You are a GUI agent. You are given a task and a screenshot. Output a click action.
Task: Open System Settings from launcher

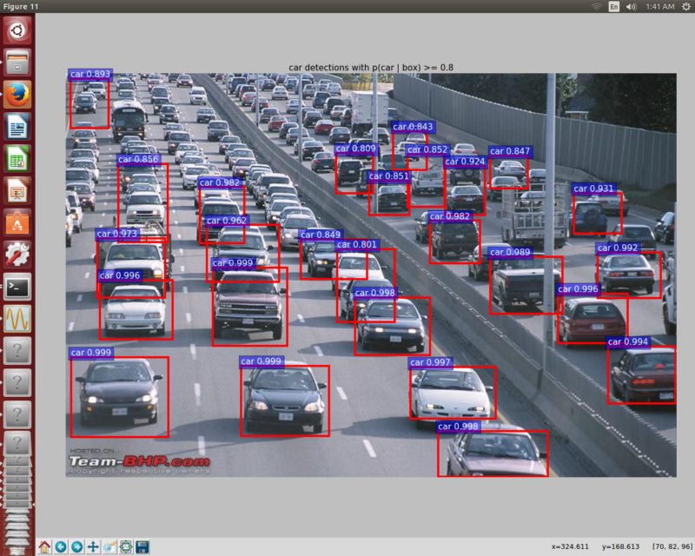tap(17, 254)
